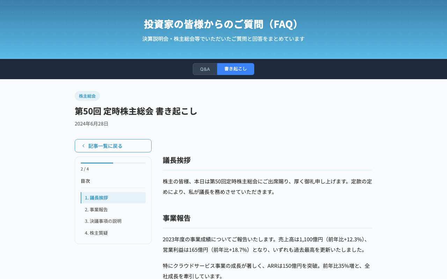447x279 pixels.
Task: Click the ARR growth paragraph in 事業報告
Action: point(265,270)
